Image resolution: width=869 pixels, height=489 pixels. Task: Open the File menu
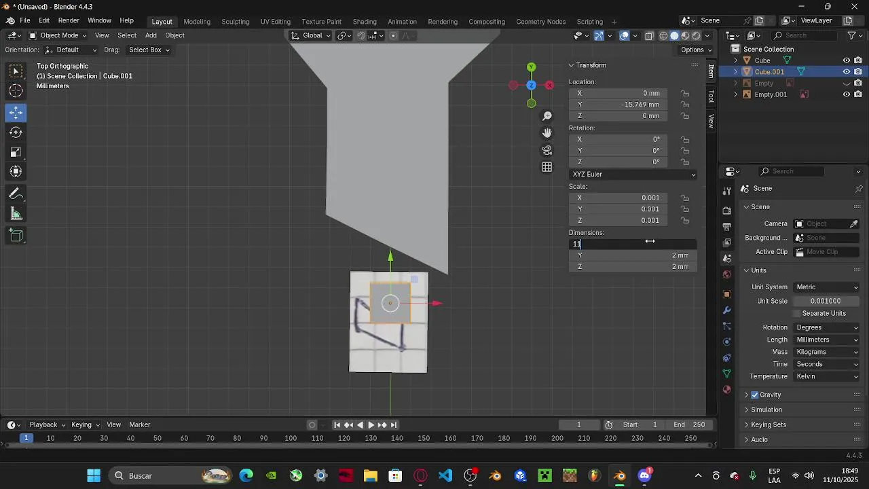click(25, 21)
